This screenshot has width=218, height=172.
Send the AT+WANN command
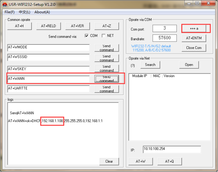pos(107,78)
